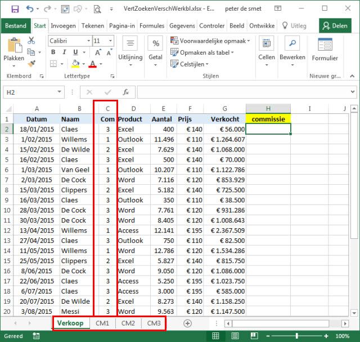360x342 pixels.
Task: Open the Klembord dialog launcher
Action: click(42, 76)
